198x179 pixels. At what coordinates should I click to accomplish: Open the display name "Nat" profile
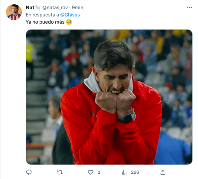tap(30, 7)
